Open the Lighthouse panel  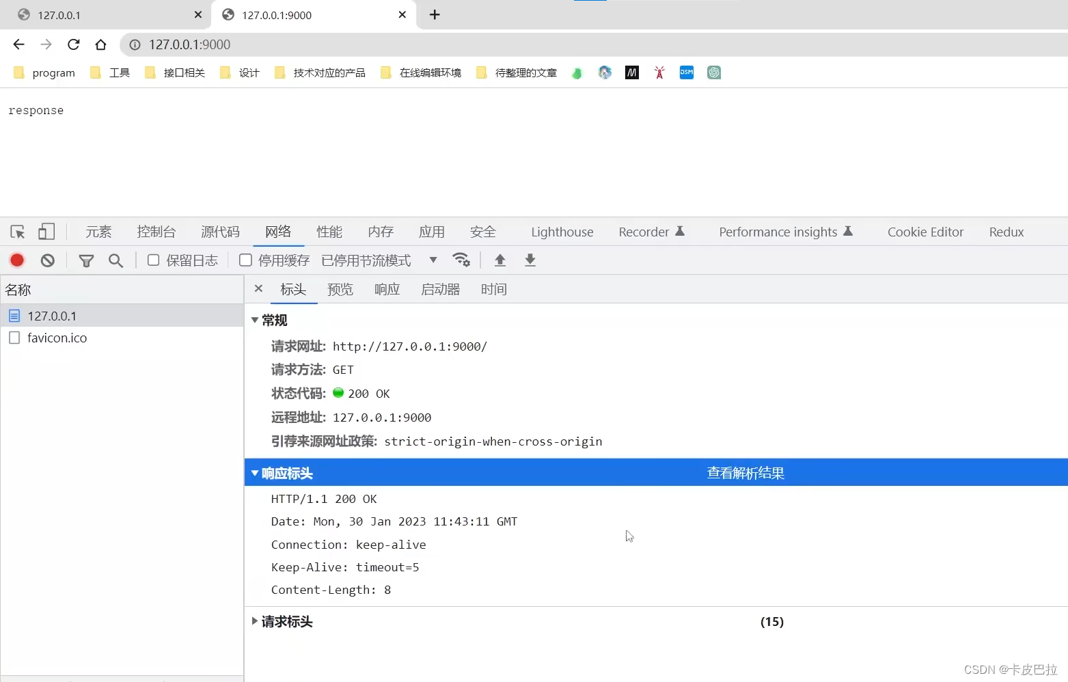562,232
